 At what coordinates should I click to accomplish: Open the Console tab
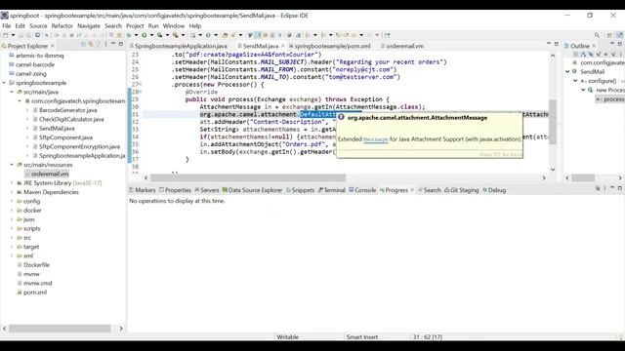tap(362, 190)
